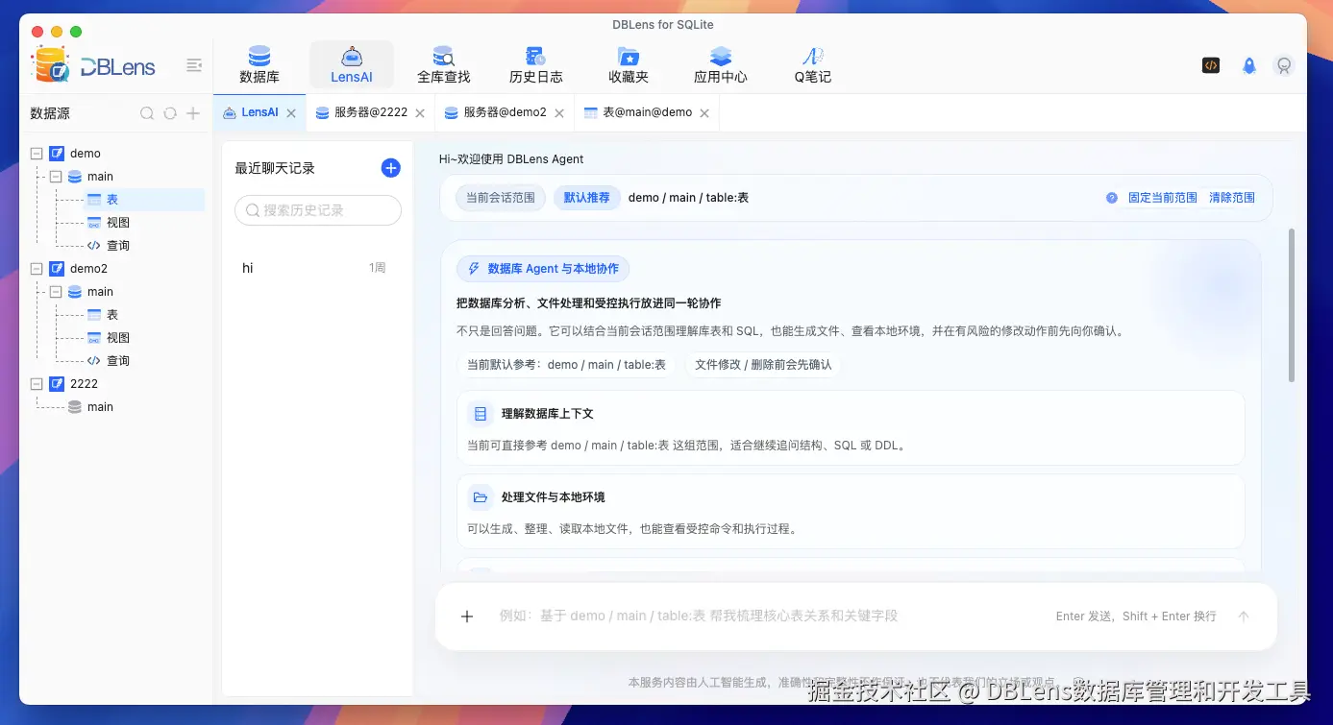The image size is (1333, 725).
Task: Select main database under 2222
Action: pos(100,407)
